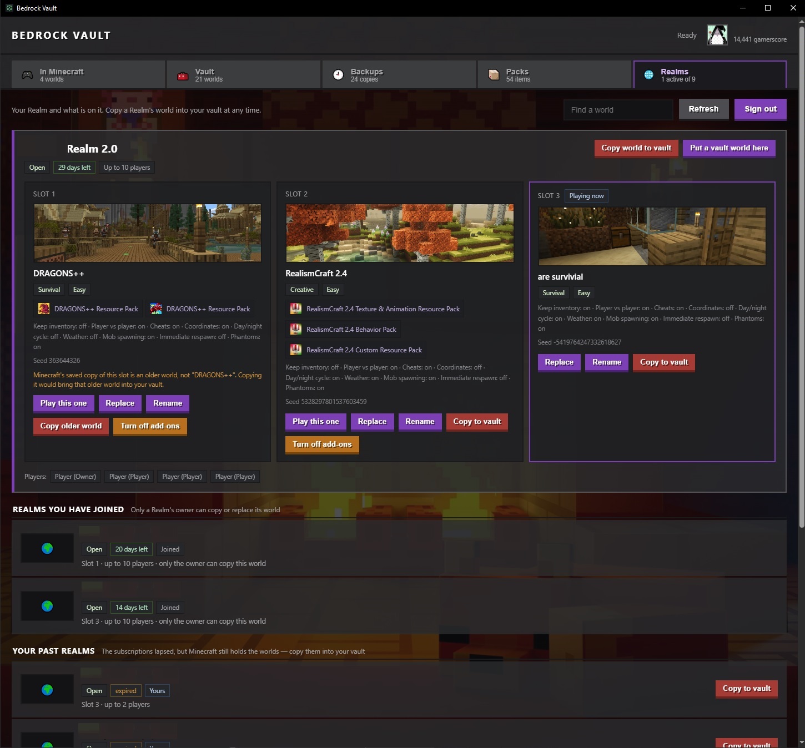Click the Playing now badge on slot 3
805x748 pixels.
point(586,196)
